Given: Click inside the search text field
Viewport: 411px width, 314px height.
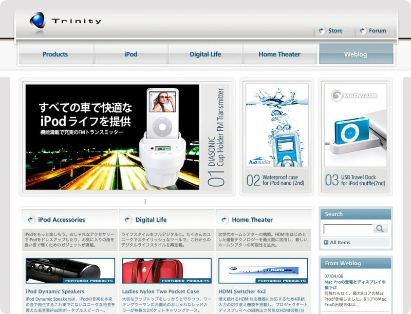Looking at the screenshot, I should 348,229.
